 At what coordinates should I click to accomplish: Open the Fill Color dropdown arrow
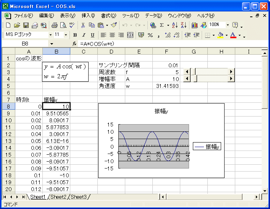click(x=226, y=35)
